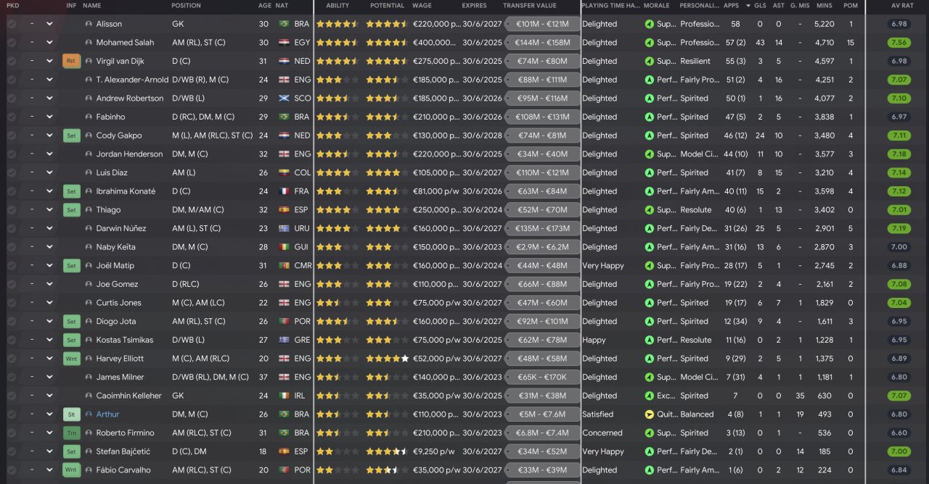Image resolution: width=929 pixels, height=484 pixels.
Task: Click Virgil van Dijk's orange Rst status icon
Action: pyautogui.click(x=71, y=62)
